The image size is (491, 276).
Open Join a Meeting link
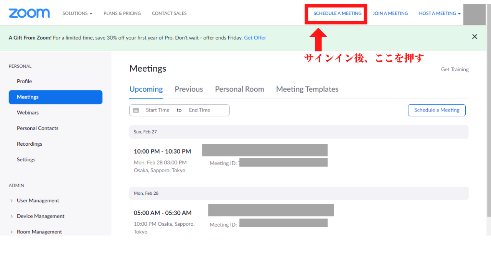pos(390,13)
